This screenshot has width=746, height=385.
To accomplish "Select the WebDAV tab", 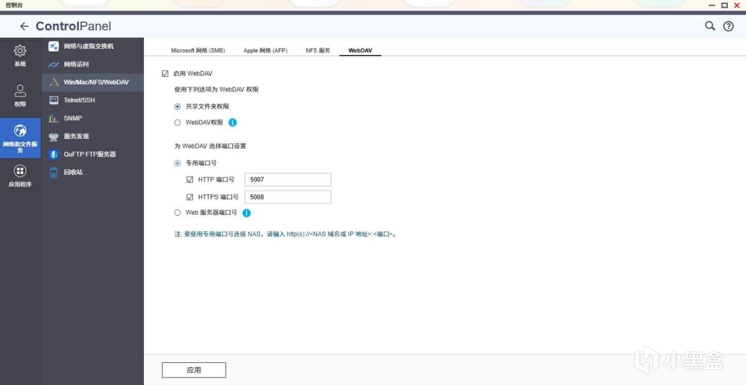I will [360, 51].
